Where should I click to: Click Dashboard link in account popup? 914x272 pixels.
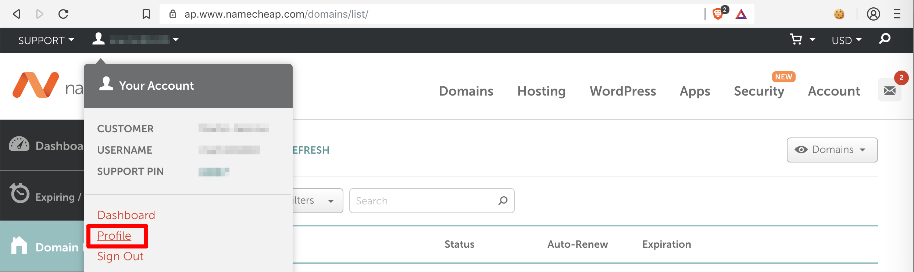tap(126, 215)
